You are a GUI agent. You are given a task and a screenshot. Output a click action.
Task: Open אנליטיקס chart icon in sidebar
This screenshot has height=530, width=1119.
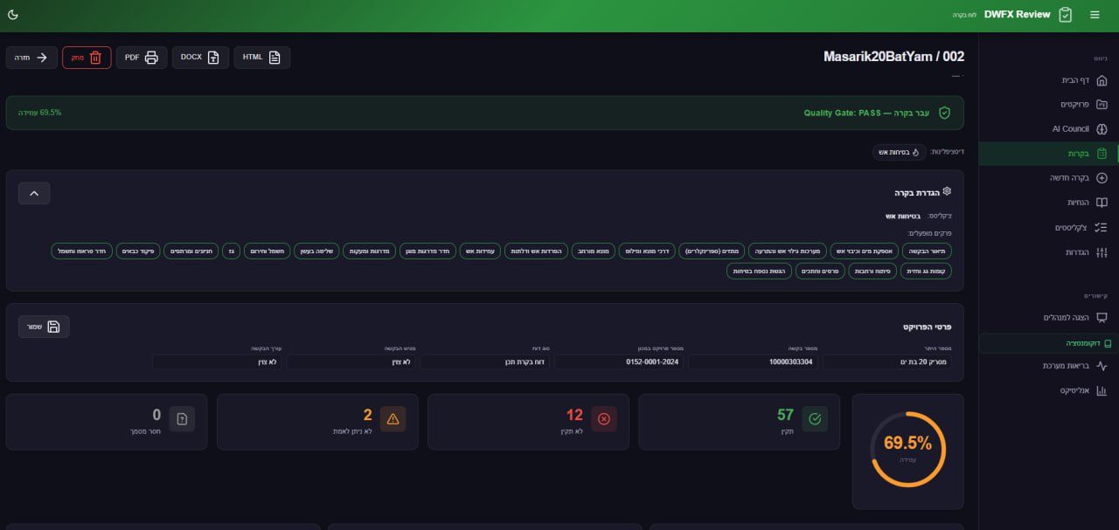1102,391
